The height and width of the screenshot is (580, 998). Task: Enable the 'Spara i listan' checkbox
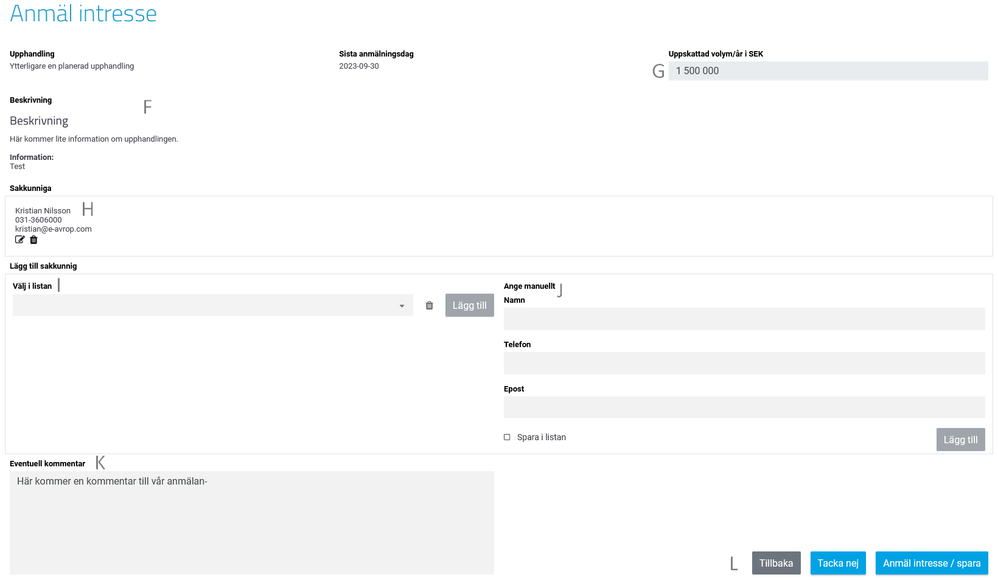tap(507, 437)
